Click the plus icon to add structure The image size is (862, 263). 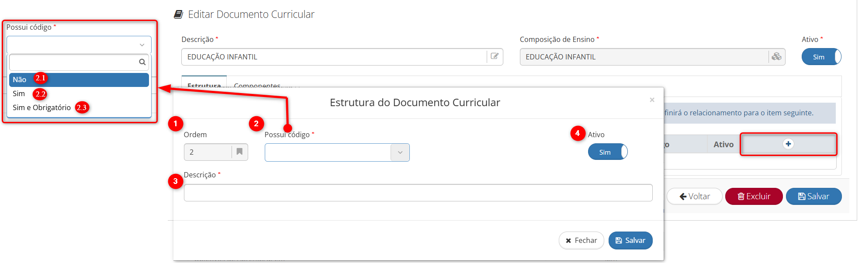pyautogui.click(x=788, y=144)
